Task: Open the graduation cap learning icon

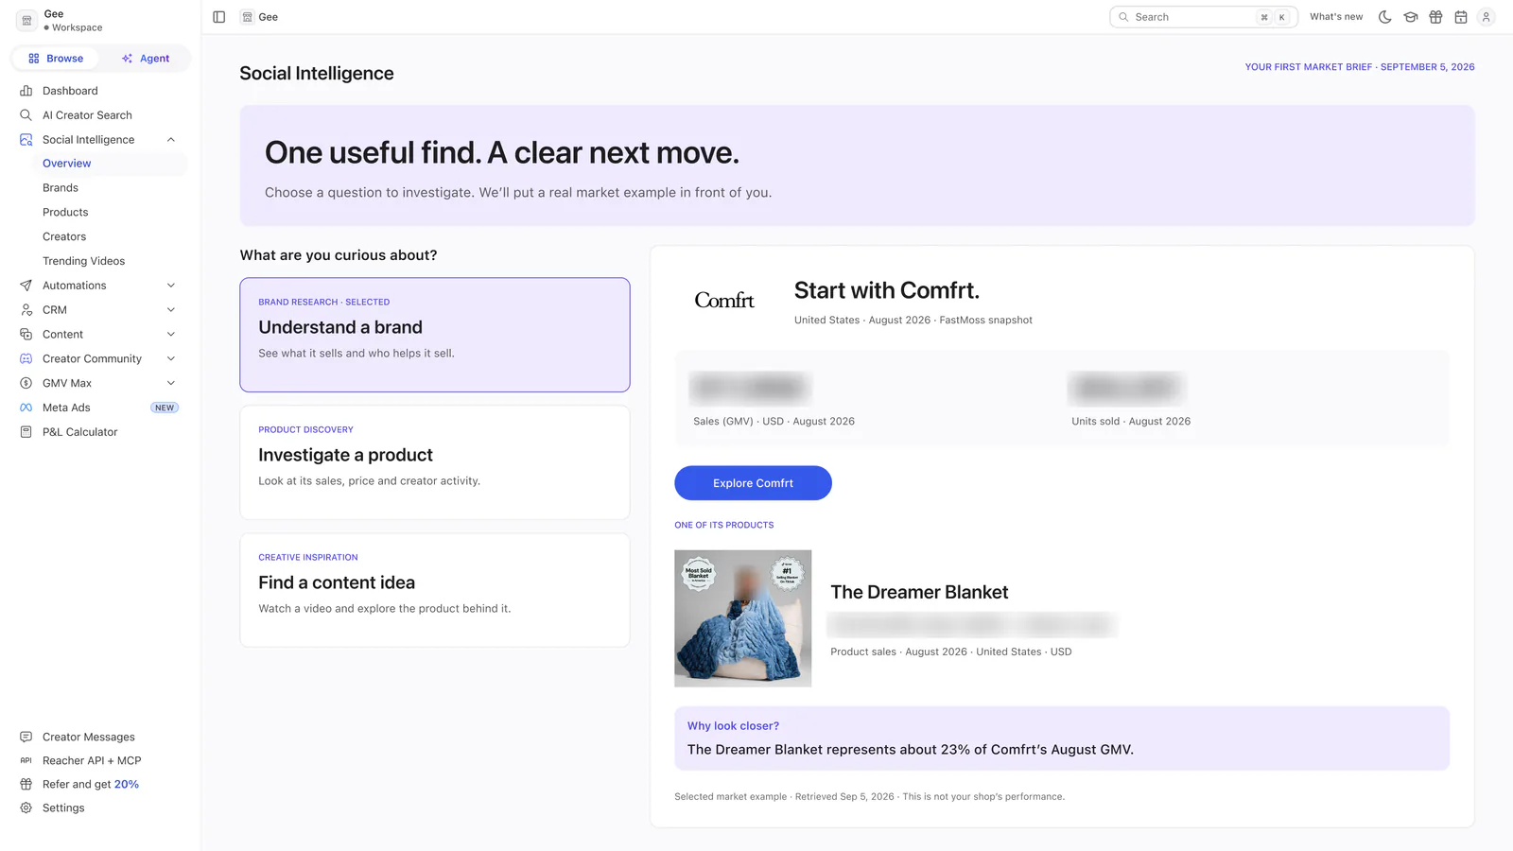Action: click(1411, 17)
